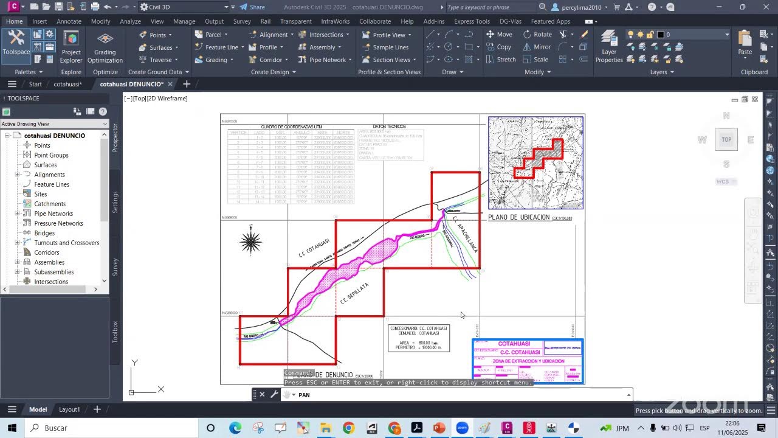Viewport: 778px width, 438px height.
Task: Expand the Pipe Networks tree node
Action: click(x=18, y=214)
